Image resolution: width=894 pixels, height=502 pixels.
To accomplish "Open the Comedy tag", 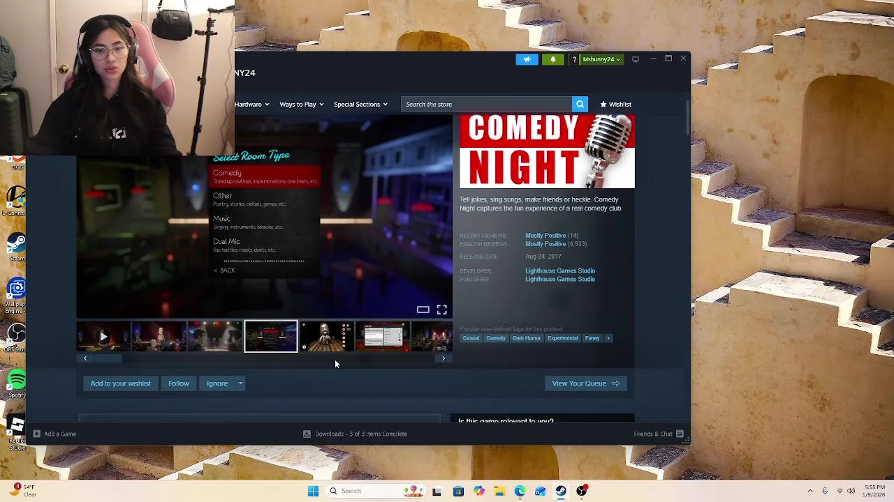I will pos(496,338).
